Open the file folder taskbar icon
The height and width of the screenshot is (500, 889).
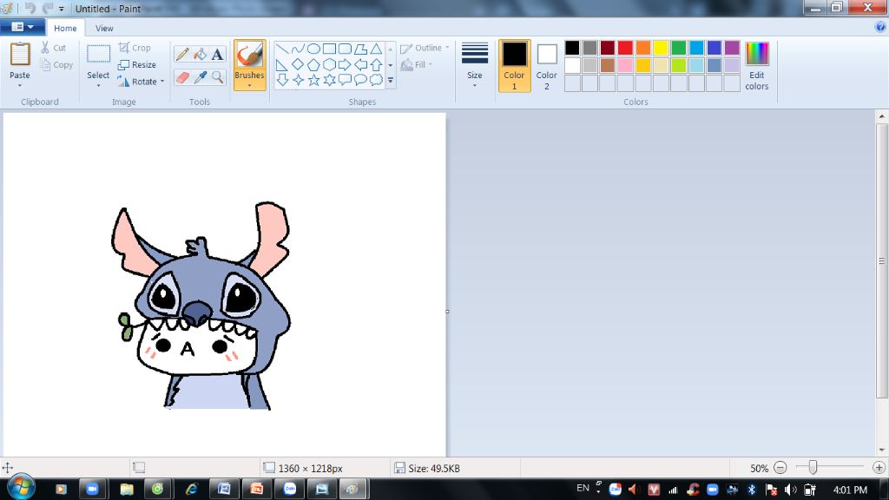tap(127, 489)
